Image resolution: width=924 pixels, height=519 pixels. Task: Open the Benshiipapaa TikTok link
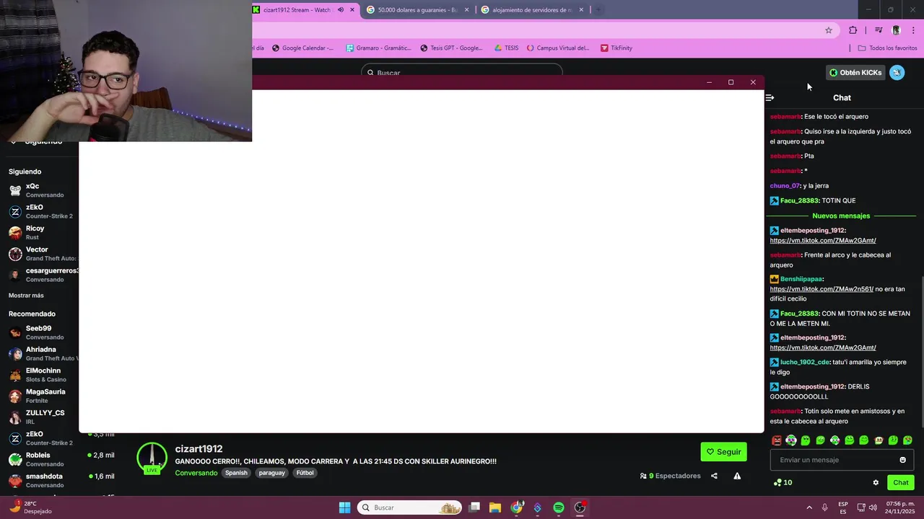821,289
